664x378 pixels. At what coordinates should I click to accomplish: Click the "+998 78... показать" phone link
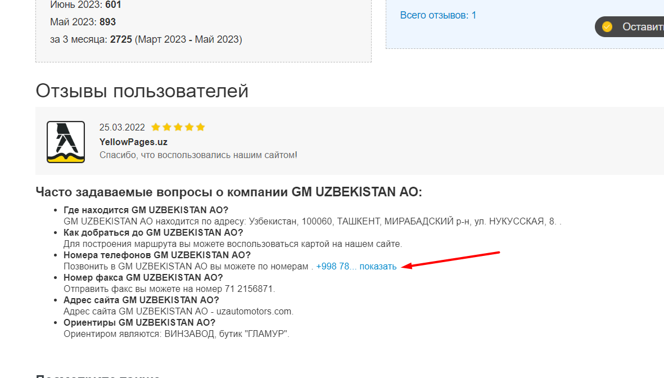(x=356, y=267)
